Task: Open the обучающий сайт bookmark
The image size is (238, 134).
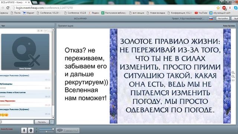Action: [220, 13]
